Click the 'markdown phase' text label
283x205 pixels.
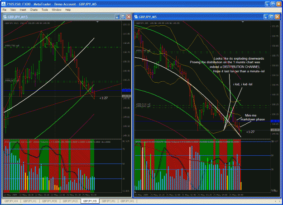tap(253, 120)
